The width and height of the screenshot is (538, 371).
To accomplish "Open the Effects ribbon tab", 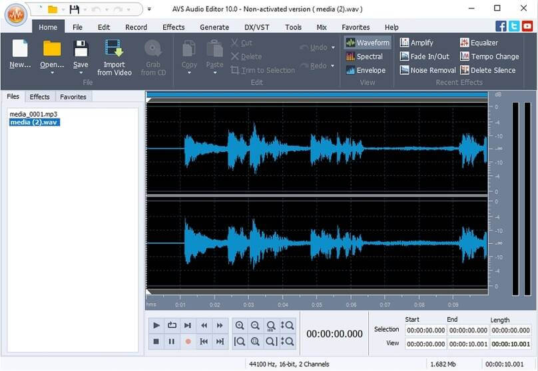I will tap(174, 27).
